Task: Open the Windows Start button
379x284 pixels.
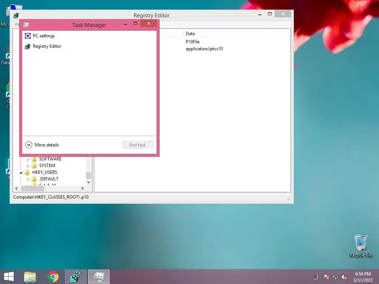Action: [x=9, y=277]
